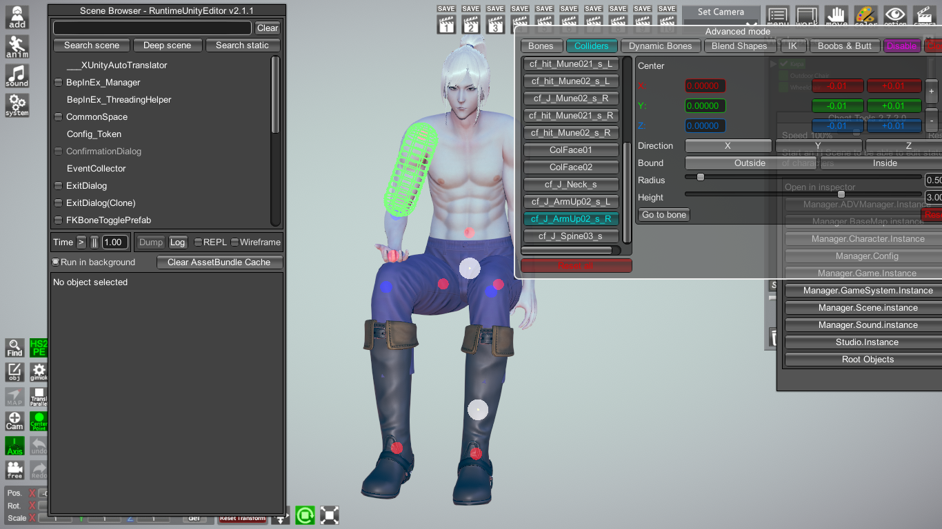Expand the BepInEx_Manager tree node
Image resolution: width=942 pixels, height=529 pixels.
pyautogui.click(x=59, y=83)
